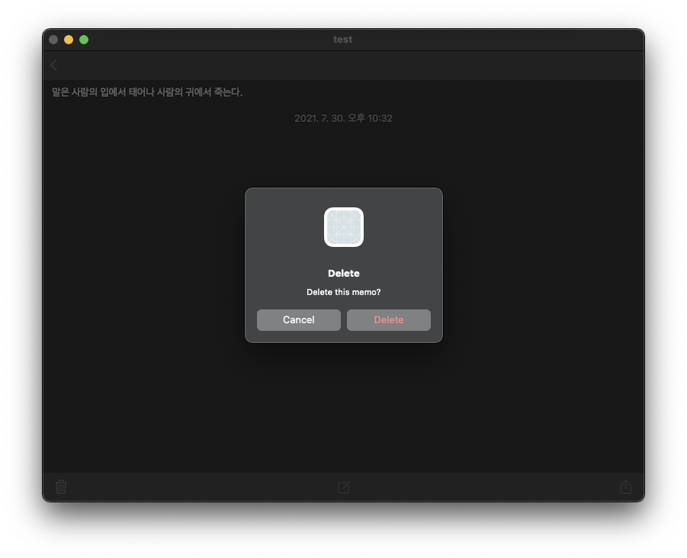Go back using the chevron arrow
The width and height of the screenshot is (687, 558).
click(x=54, y=66)
